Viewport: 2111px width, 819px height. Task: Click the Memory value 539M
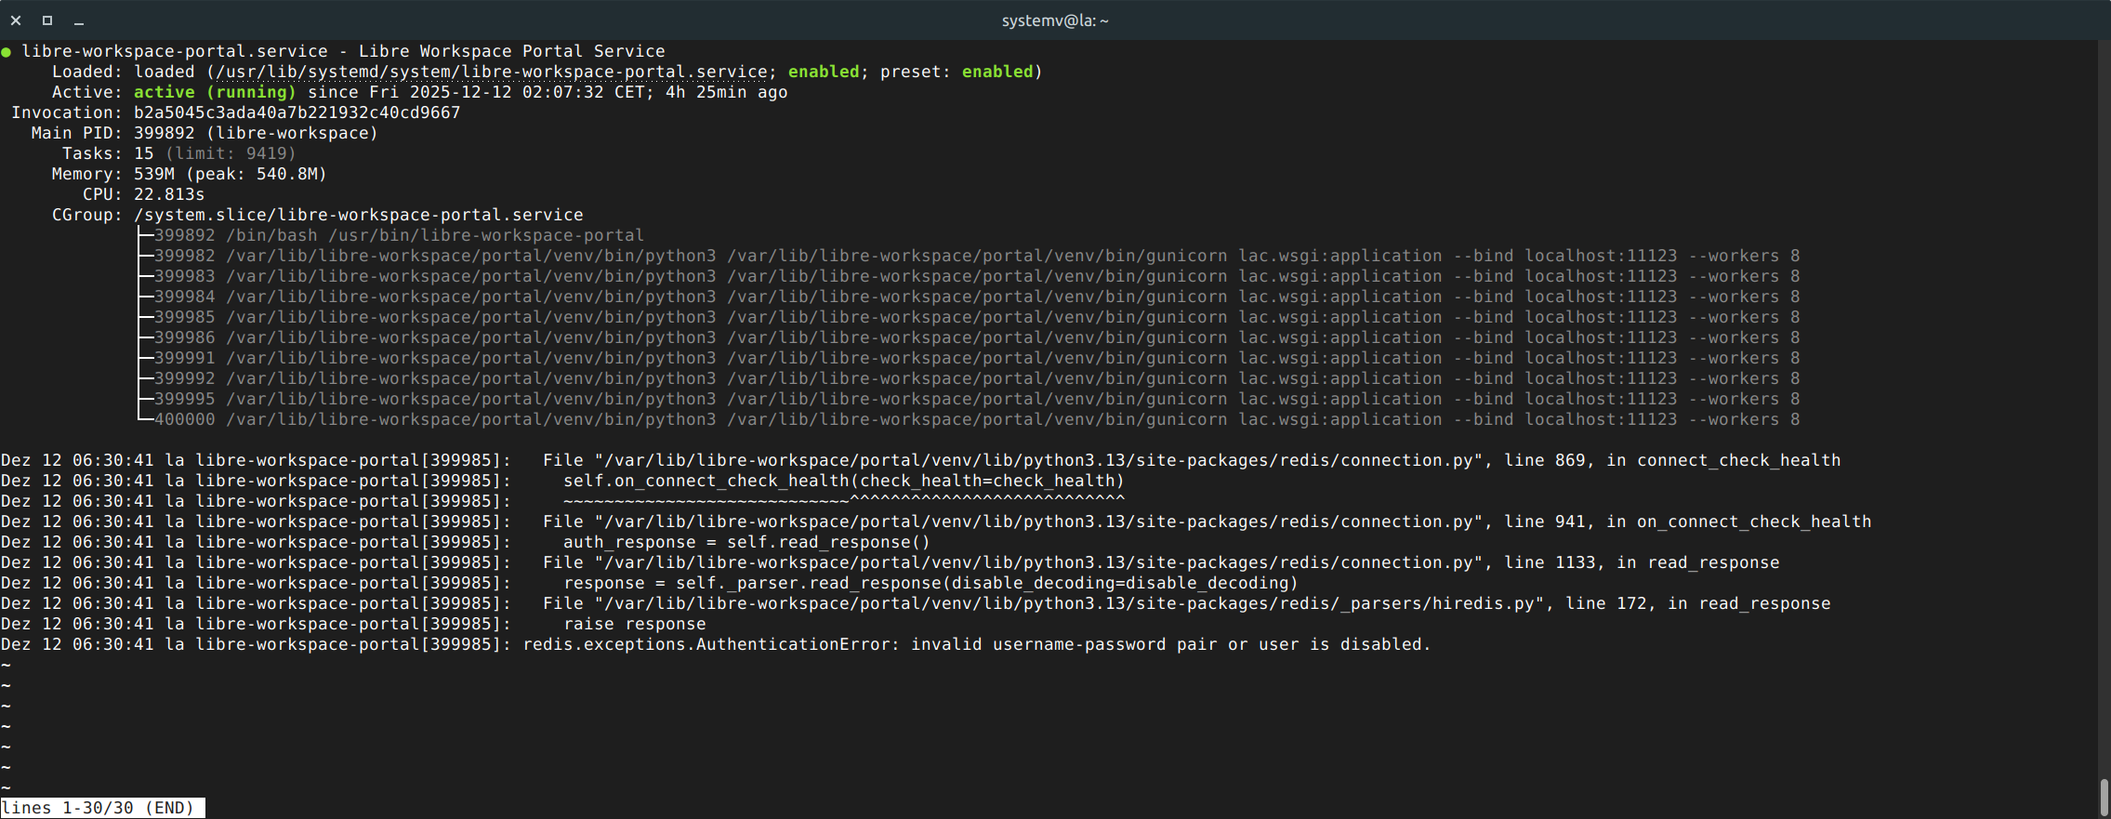(x=154, y=174)
